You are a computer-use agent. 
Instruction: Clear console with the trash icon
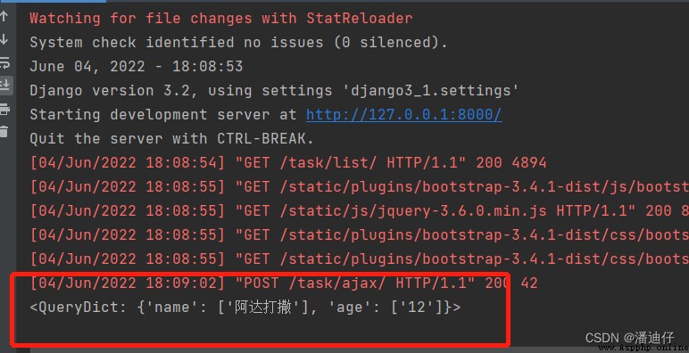[x=4, y=131]
